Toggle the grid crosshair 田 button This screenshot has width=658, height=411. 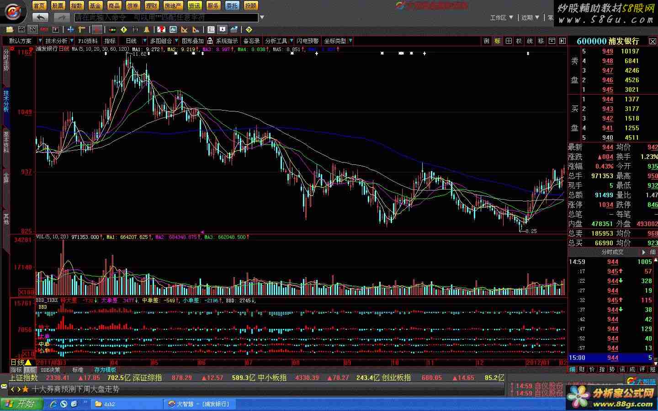coord(509,41)
